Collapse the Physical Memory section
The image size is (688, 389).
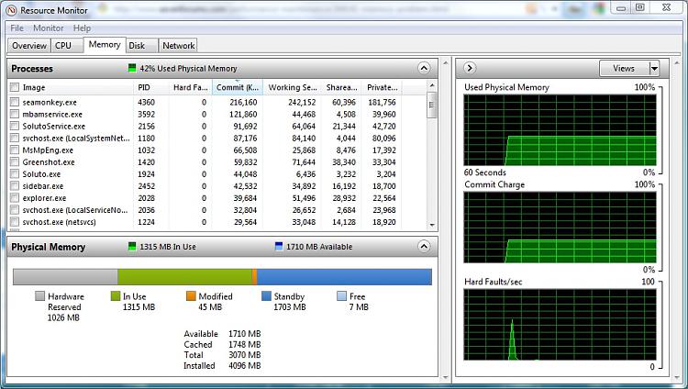424,246
